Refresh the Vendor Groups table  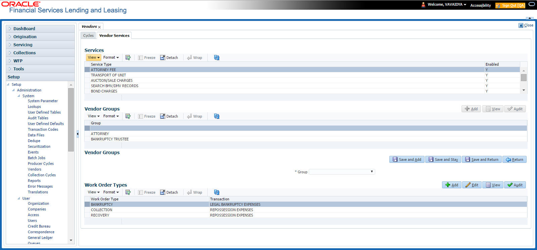(x=216, y=116)
